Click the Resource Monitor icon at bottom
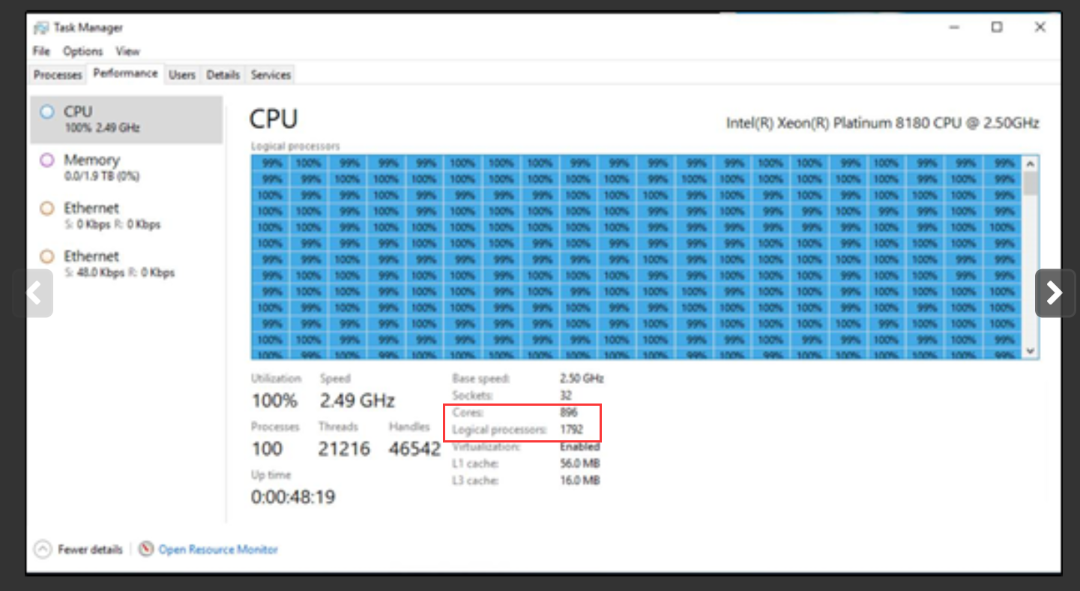 click(147, 549)
